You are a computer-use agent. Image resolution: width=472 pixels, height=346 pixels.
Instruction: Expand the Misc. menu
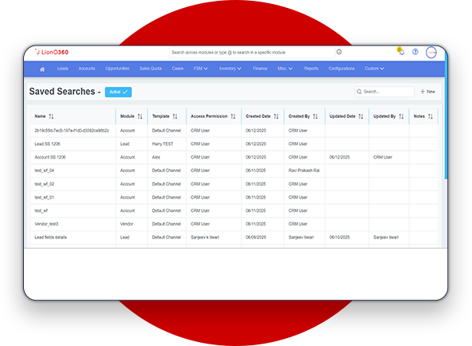click(x=285, y=69)
